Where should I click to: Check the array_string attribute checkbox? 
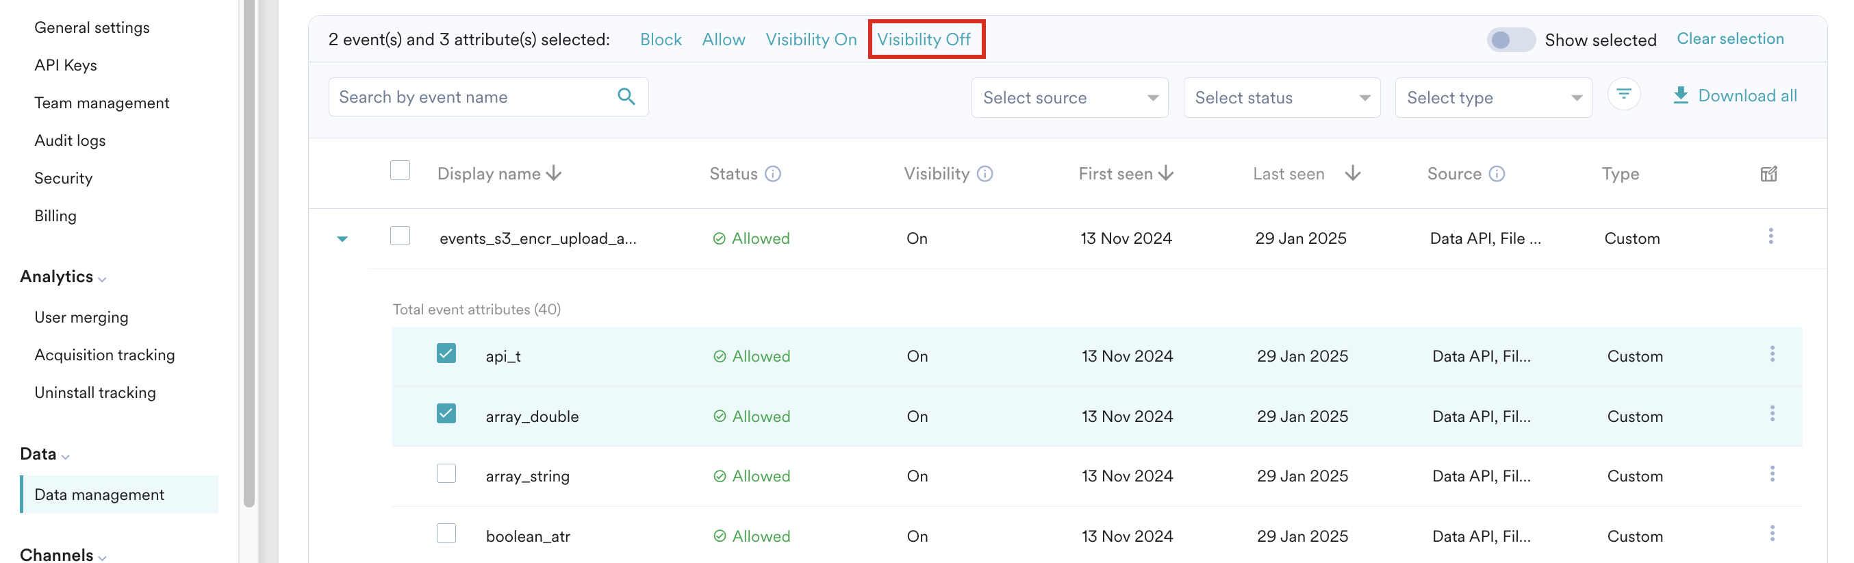click(446, 474)
